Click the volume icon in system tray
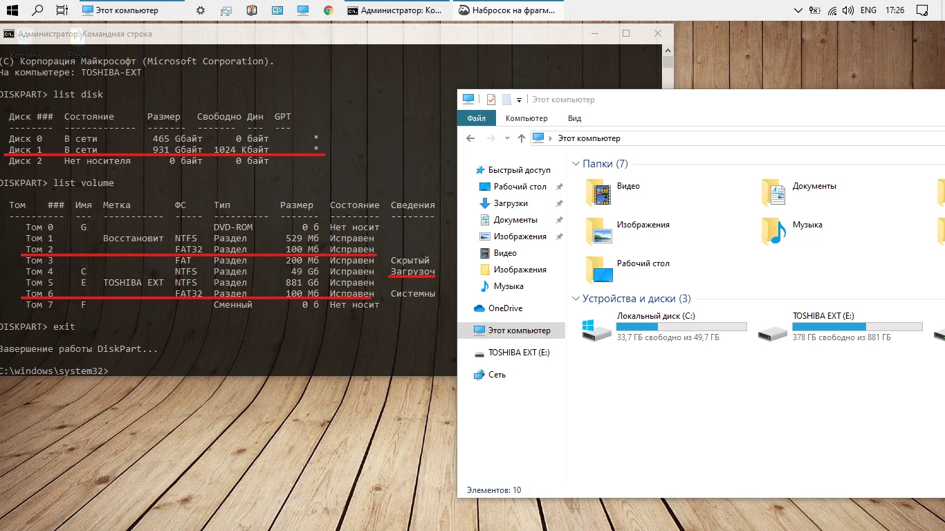 [848, 10]
